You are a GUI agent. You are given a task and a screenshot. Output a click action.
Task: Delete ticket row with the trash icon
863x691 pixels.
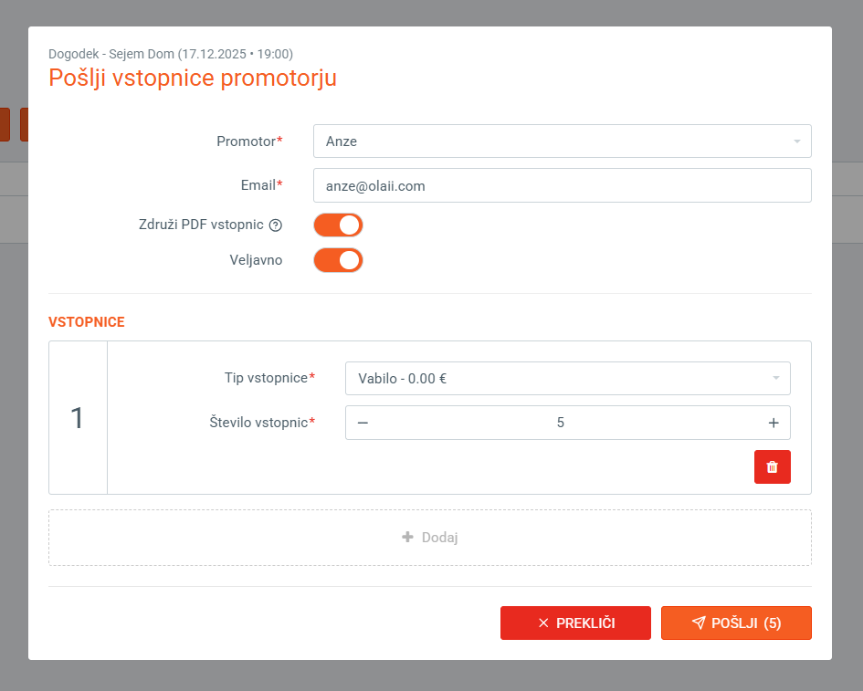click(x=772, y=466)
